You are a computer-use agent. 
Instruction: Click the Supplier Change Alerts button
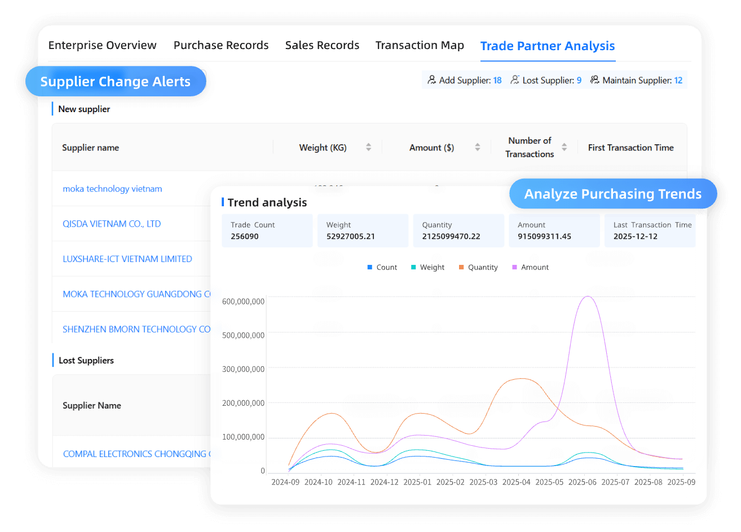coord(116,81)
